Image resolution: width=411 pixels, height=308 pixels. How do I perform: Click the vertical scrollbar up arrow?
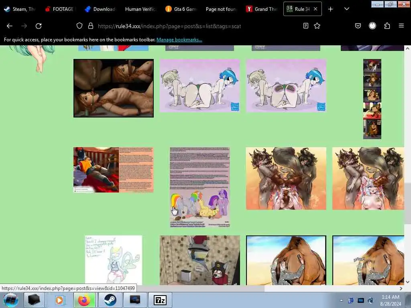(x=407, y=49)
